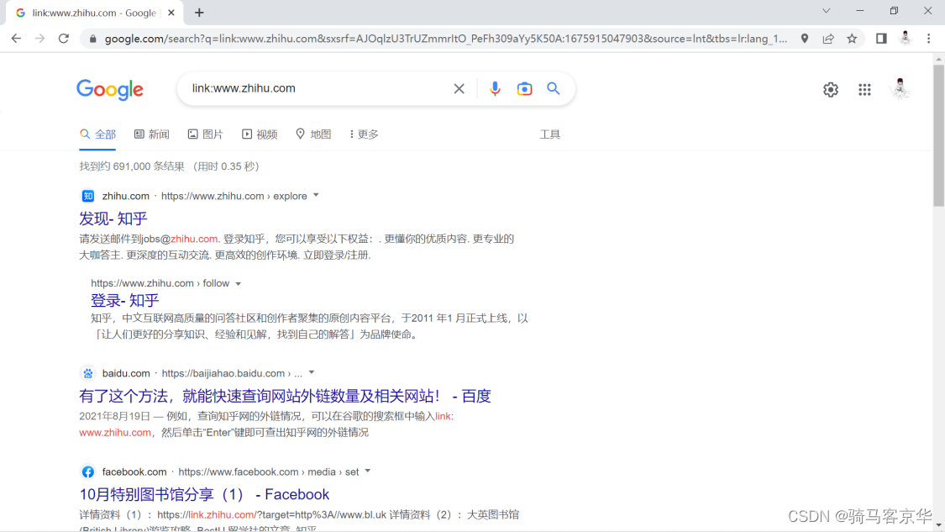
Task: Go back to the previous page
Action: tap(16, 39)
